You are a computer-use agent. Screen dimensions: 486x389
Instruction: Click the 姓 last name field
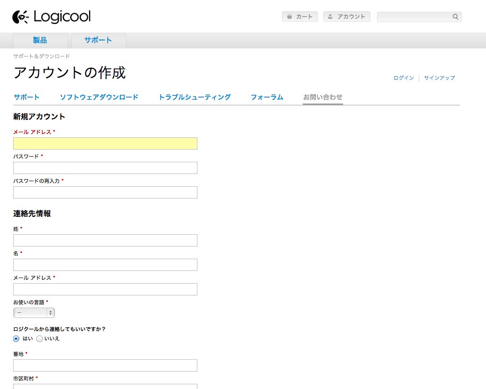tap(105, 240)
